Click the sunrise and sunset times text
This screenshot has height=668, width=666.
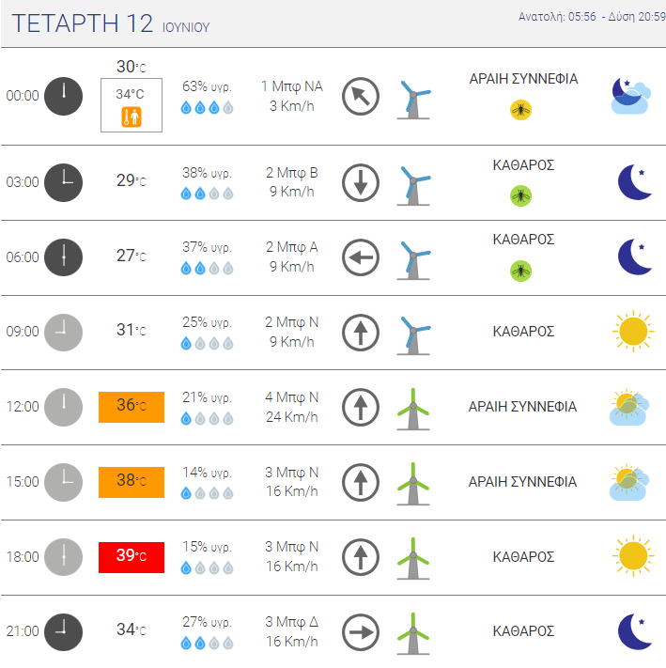(592, 17)
